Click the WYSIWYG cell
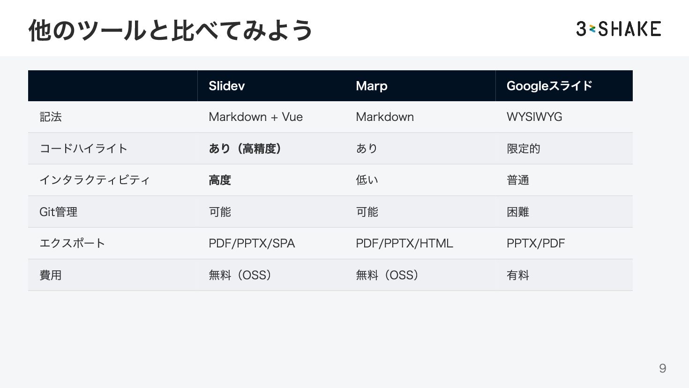 pyautogui.click(x=534, y=117)
